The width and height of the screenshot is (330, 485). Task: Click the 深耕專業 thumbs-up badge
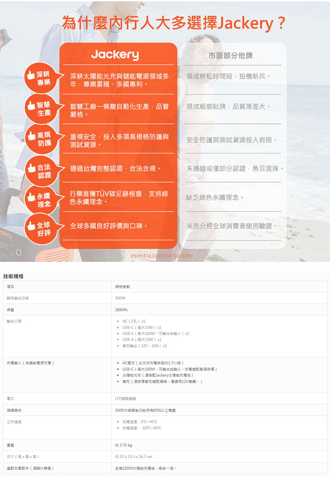(40, 78)
